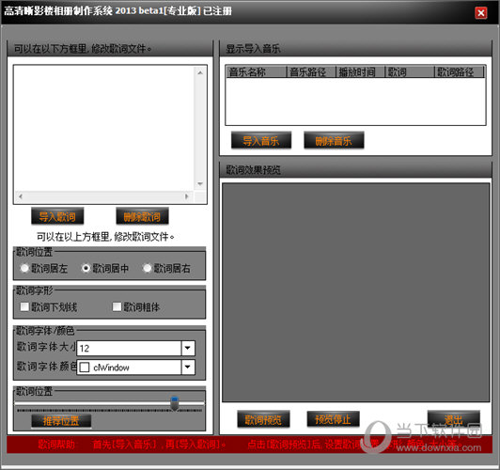This screenshot has height=470, width=500.
Task: Click the font size field showing 12
Action: 129,348
